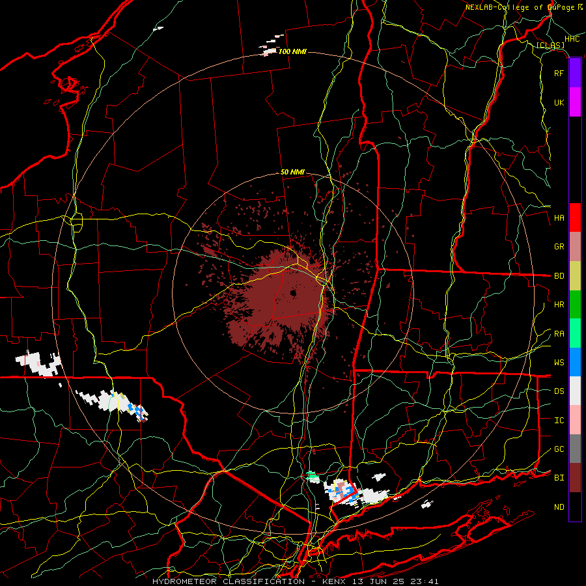Click the HHC product label
The image size is (586, 586).
572,39
